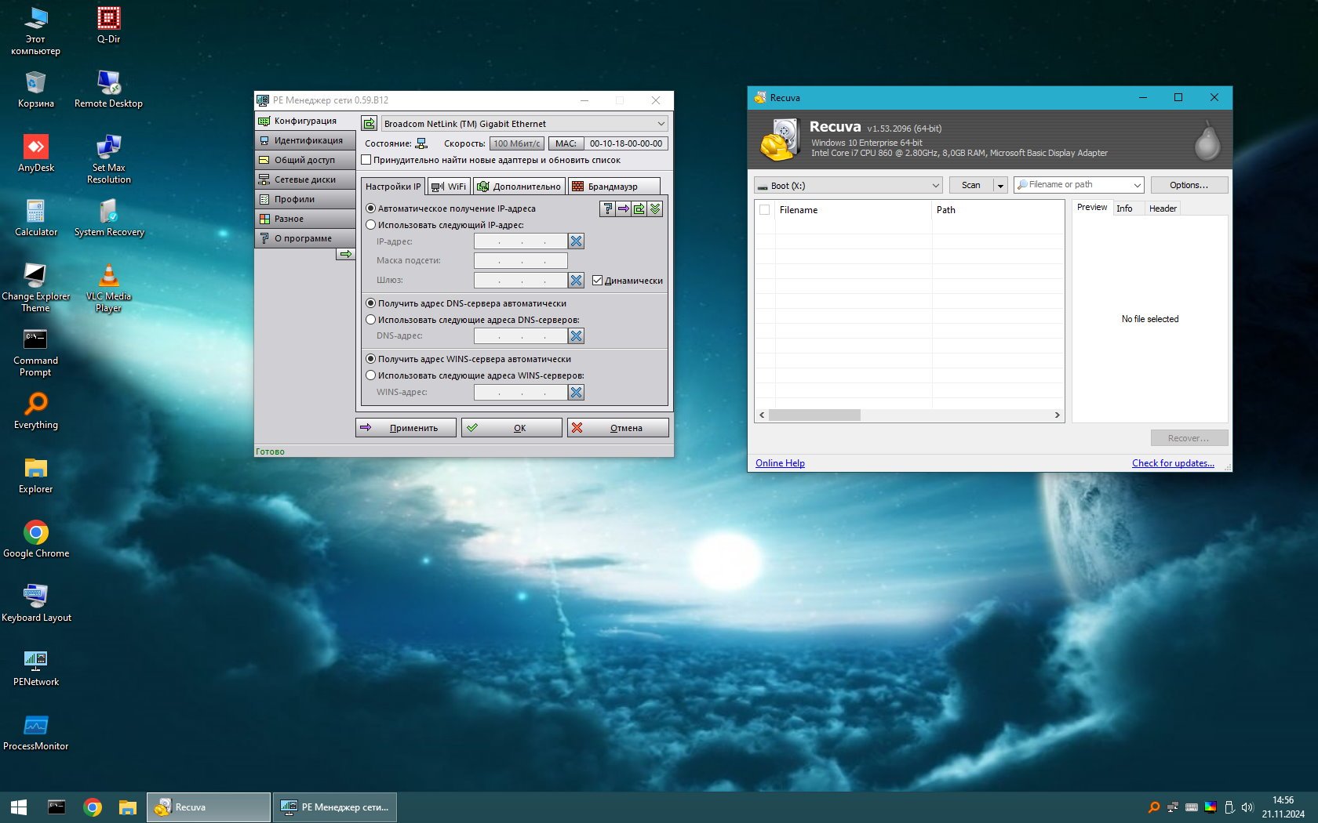This screenshot has width=1318, height=823.
Task: Click Chrome icon in the taskbar
Action: pyautogui.click(x=93, y=807)
